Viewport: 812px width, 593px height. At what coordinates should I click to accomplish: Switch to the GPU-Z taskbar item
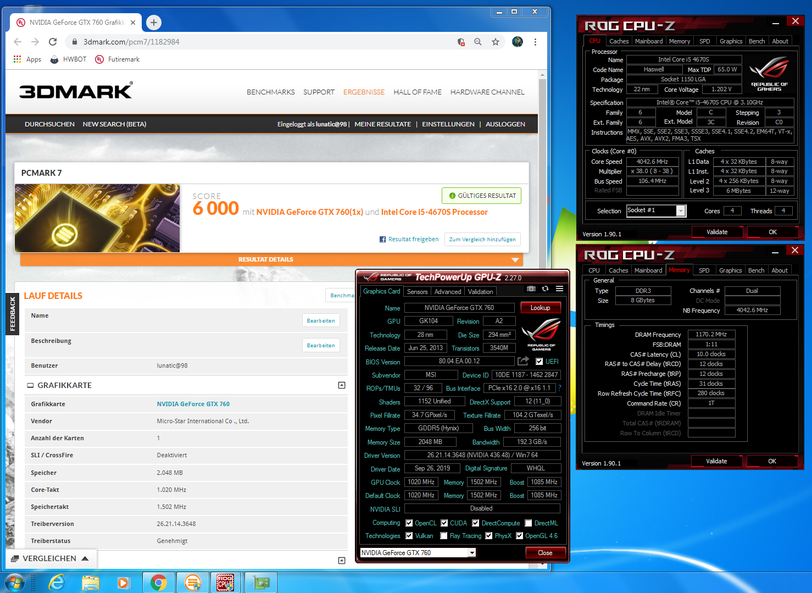point(261,583)
